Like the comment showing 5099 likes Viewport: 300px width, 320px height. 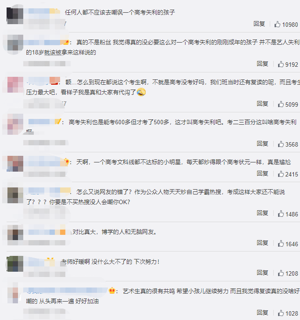[281, 104]
